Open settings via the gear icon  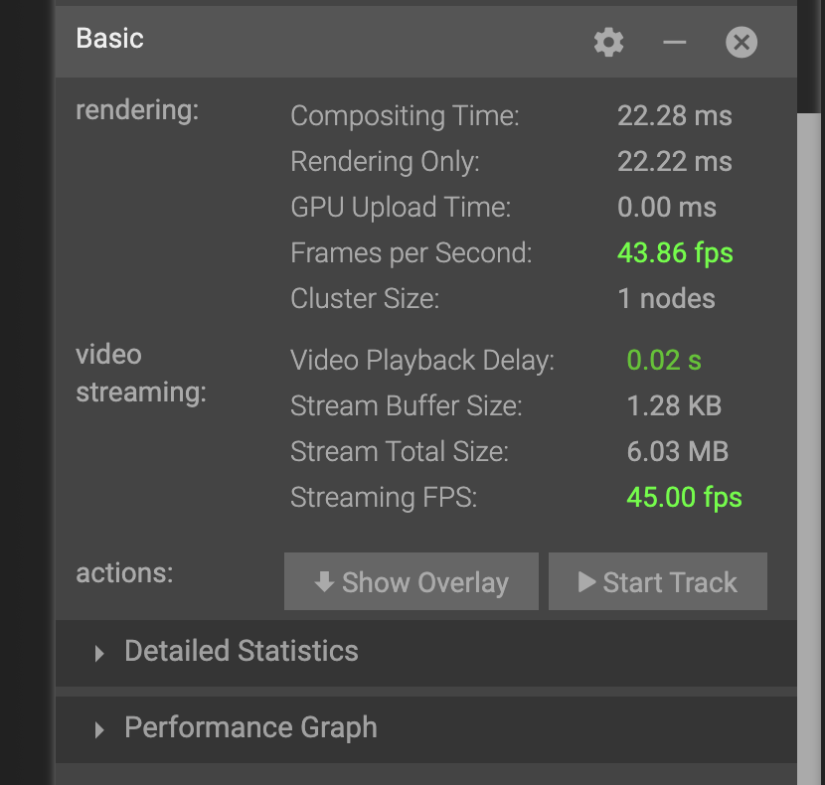coord(608,42)
